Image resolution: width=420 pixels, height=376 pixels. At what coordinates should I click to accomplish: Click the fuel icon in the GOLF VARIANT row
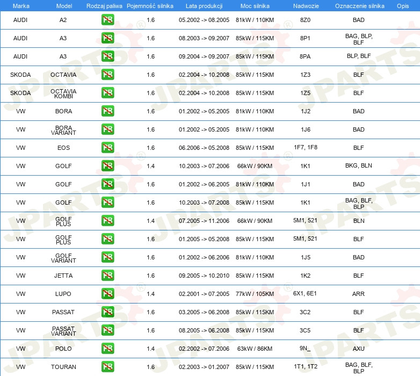point(107,257)
